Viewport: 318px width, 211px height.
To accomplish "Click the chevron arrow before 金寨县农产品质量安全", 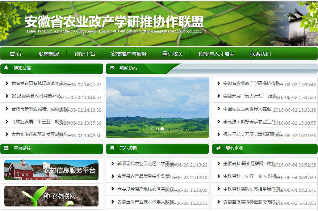I will pyautogui.click(x=113, y=176).
